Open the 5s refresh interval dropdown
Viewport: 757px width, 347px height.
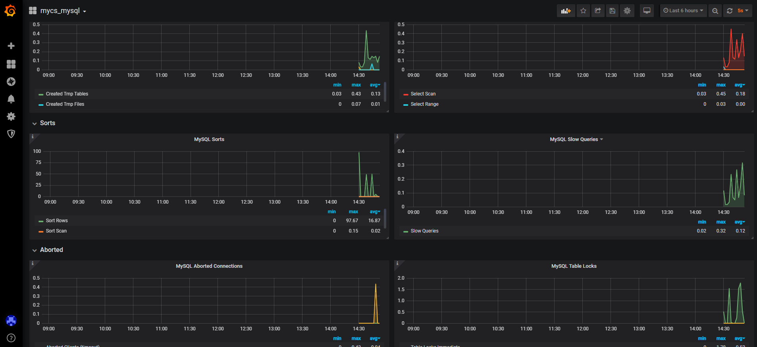click(743, 11)
